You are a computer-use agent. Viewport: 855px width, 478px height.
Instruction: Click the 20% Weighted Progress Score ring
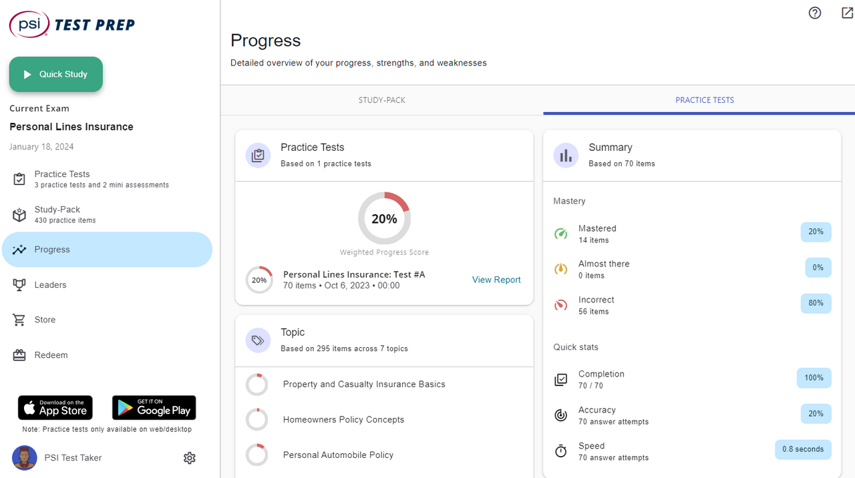pyautogui.click(x=384, y=218)
